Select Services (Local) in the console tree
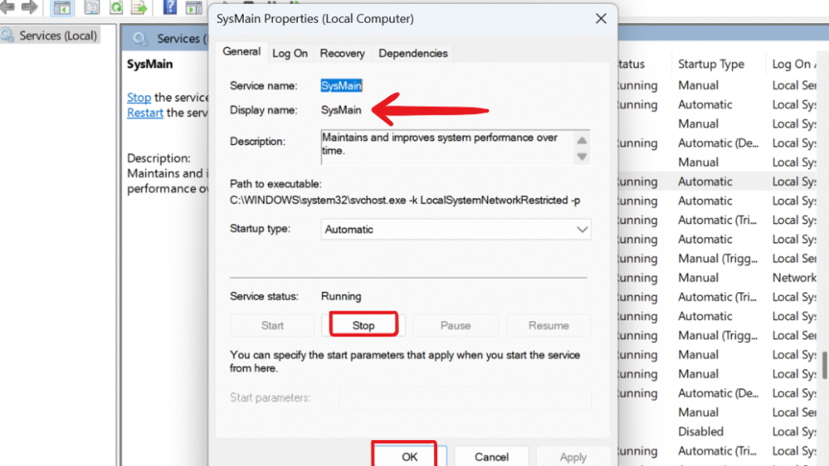 point(58,36)
